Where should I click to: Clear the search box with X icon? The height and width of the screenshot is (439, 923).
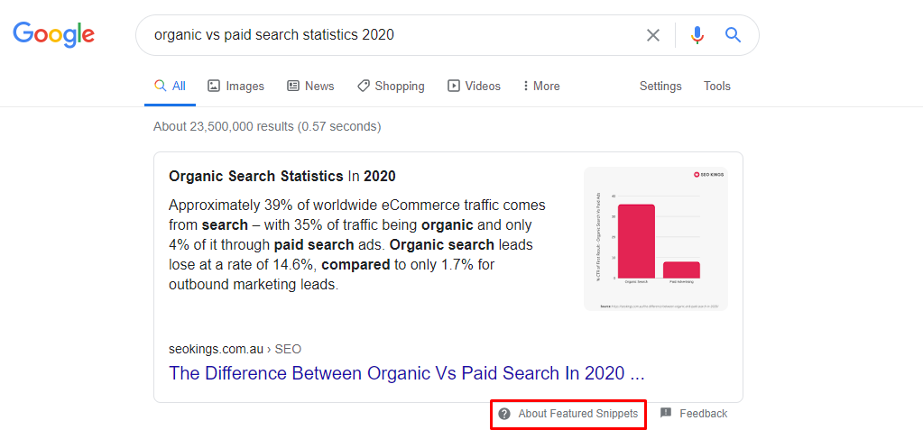(653, 35)
